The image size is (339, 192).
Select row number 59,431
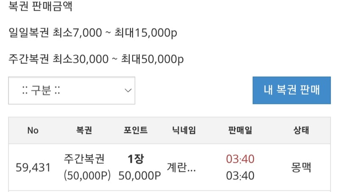[33, 167]
